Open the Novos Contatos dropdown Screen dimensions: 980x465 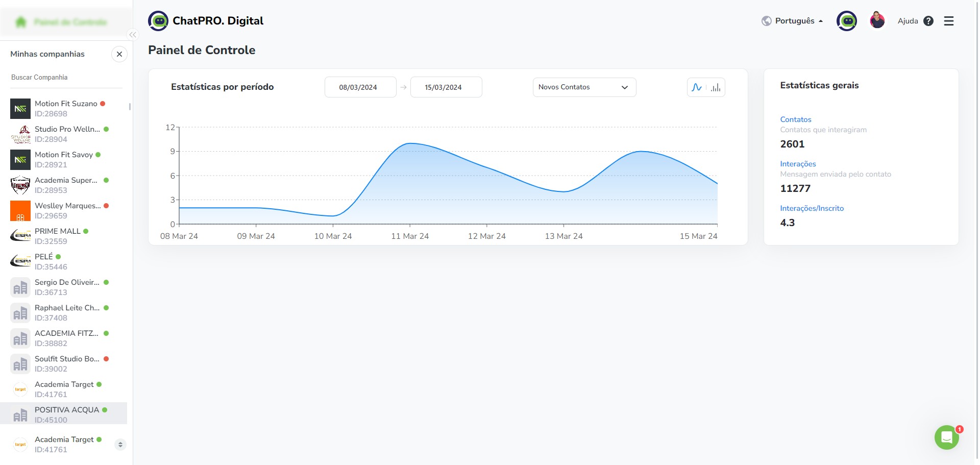[584, 87]
